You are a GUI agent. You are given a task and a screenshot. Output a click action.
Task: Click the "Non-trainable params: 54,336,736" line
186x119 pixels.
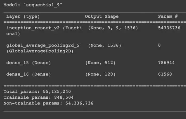48,103
